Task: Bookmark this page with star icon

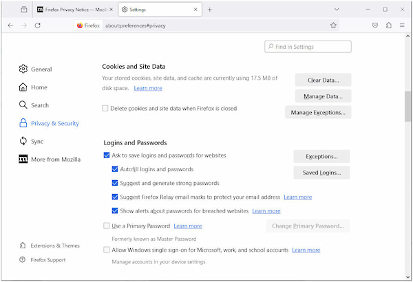Action: click(x=333, y=25)
